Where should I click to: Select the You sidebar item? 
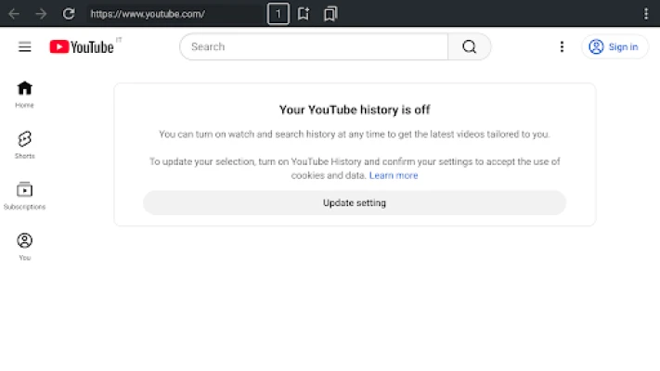(x=25, y=246)
